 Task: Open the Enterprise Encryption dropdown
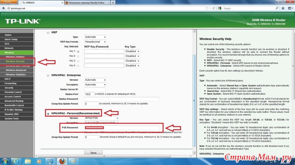tap(95, 85)
